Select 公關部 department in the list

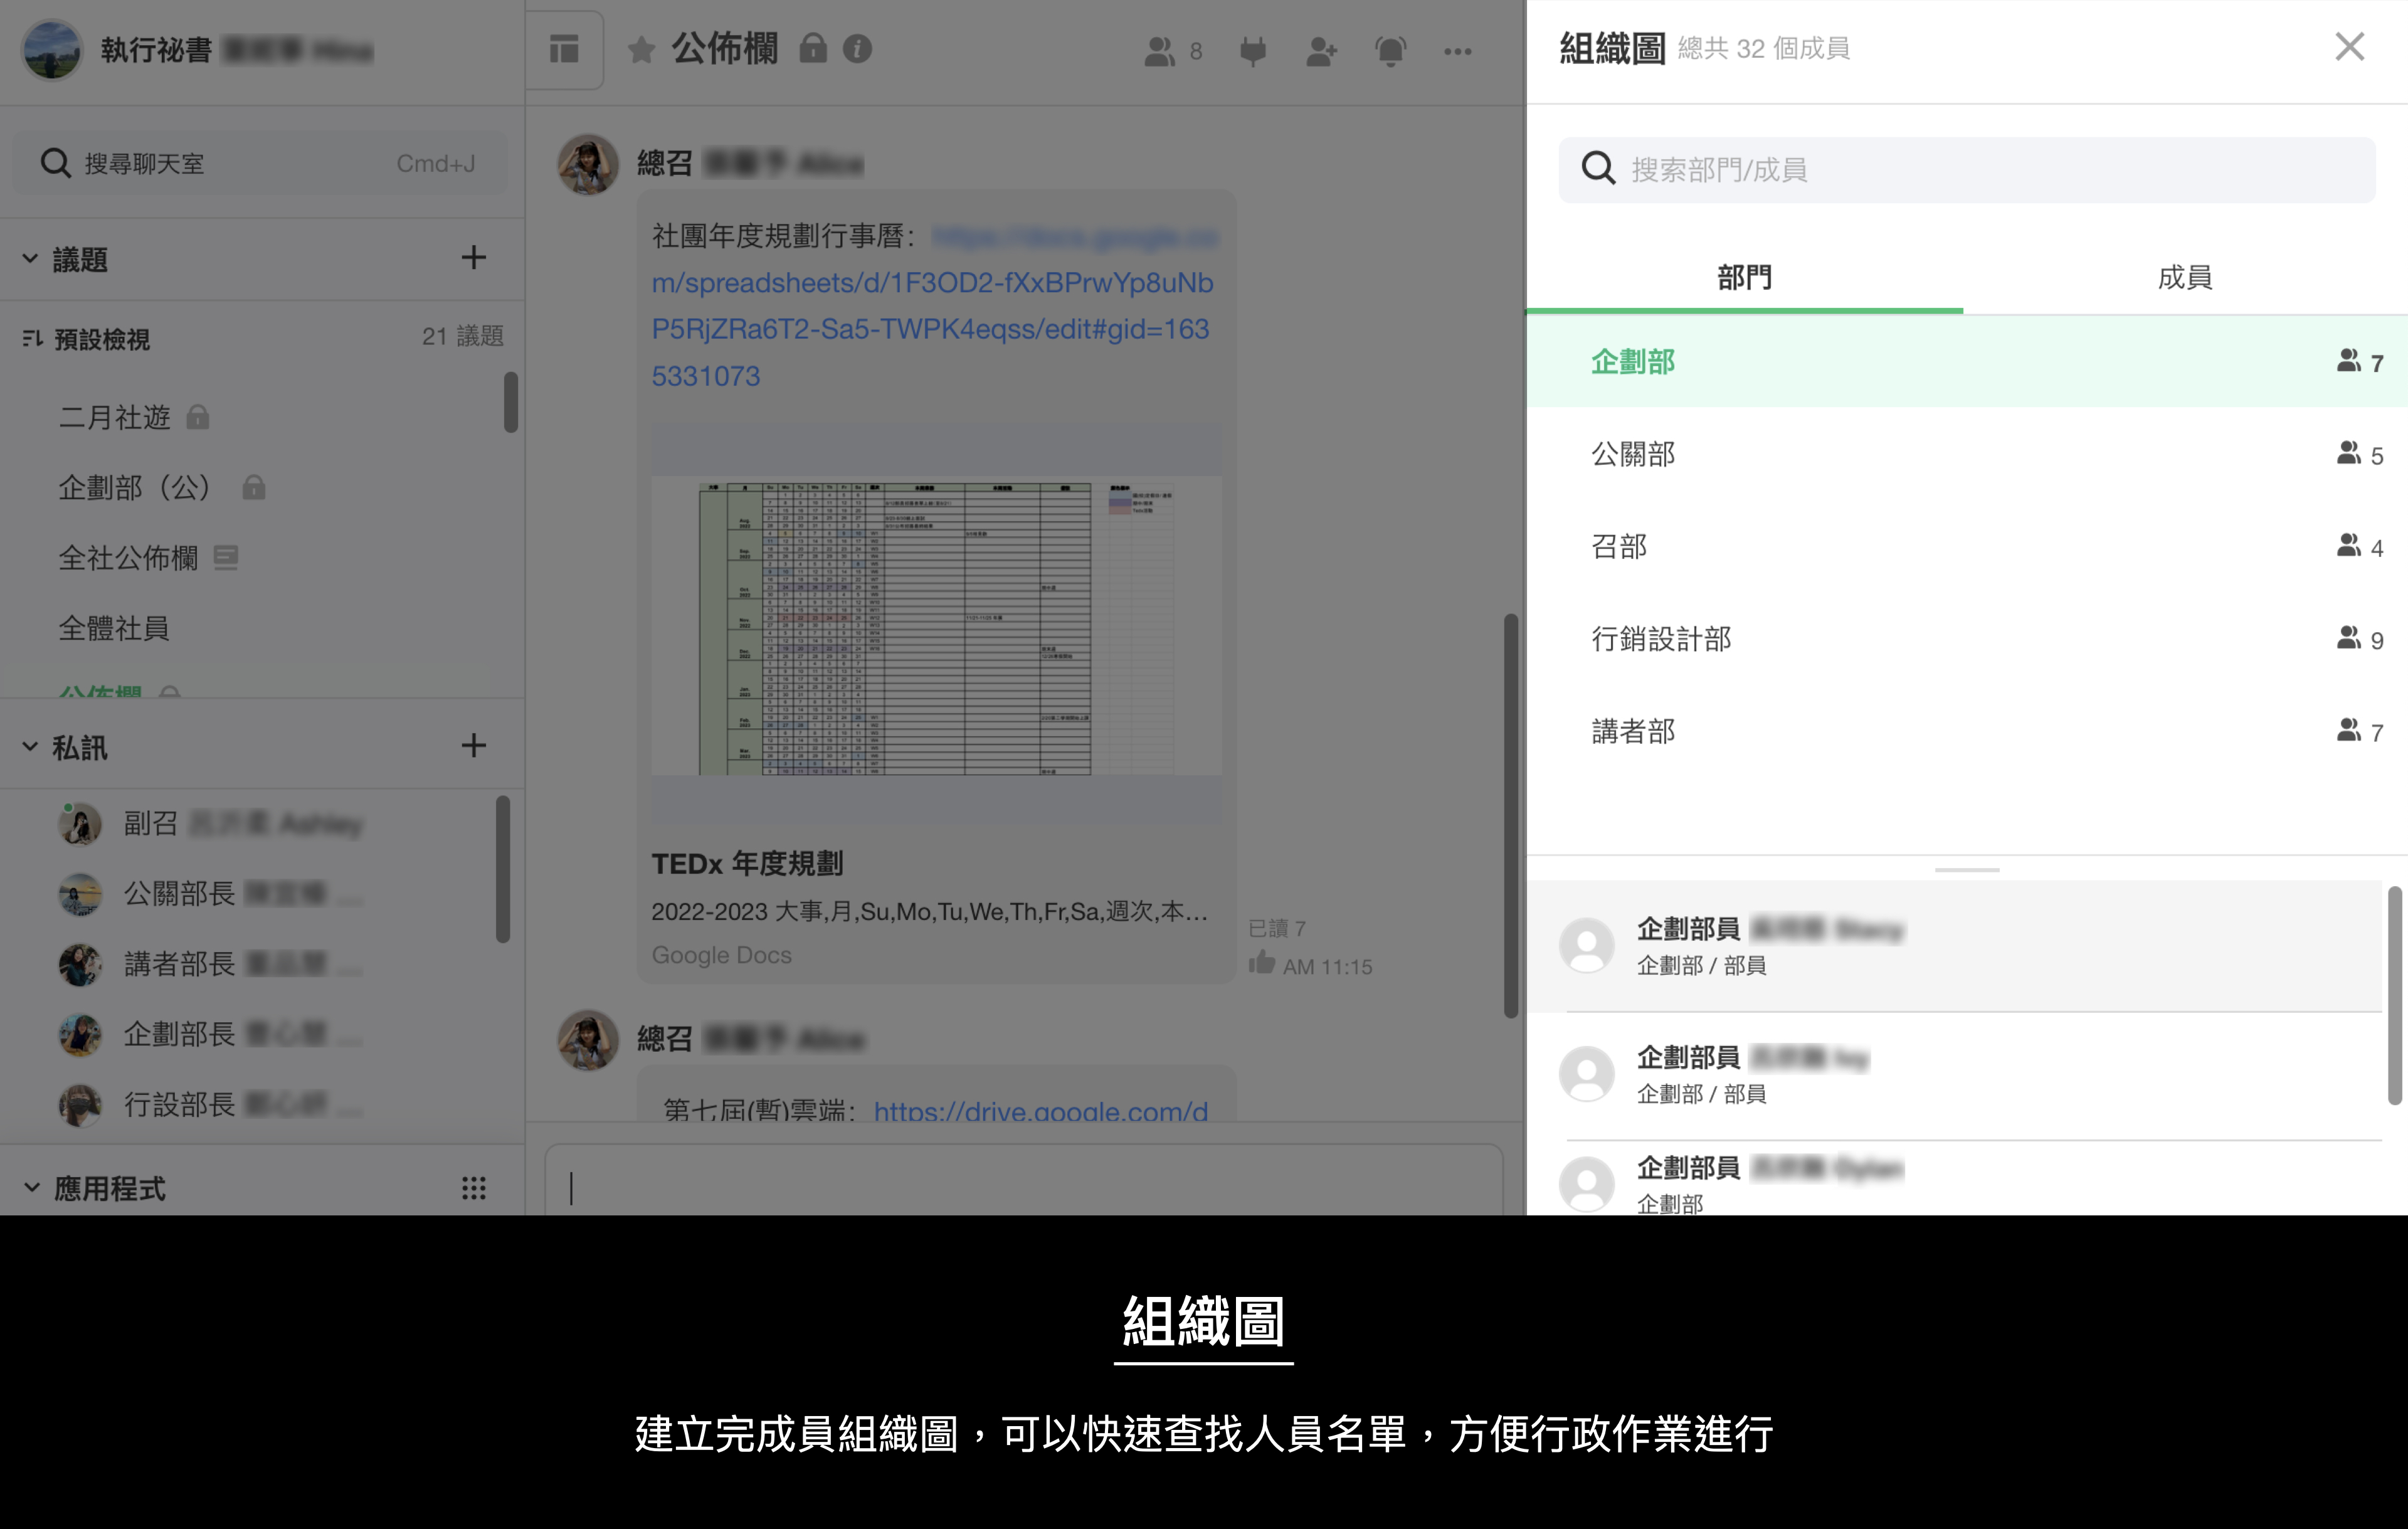pyautogui.click(x=1633, y=454)
